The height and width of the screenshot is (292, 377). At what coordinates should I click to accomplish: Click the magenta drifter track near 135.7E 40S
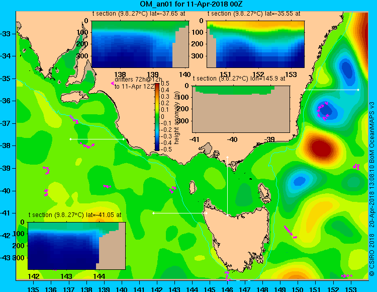click(x=46, y=192)
